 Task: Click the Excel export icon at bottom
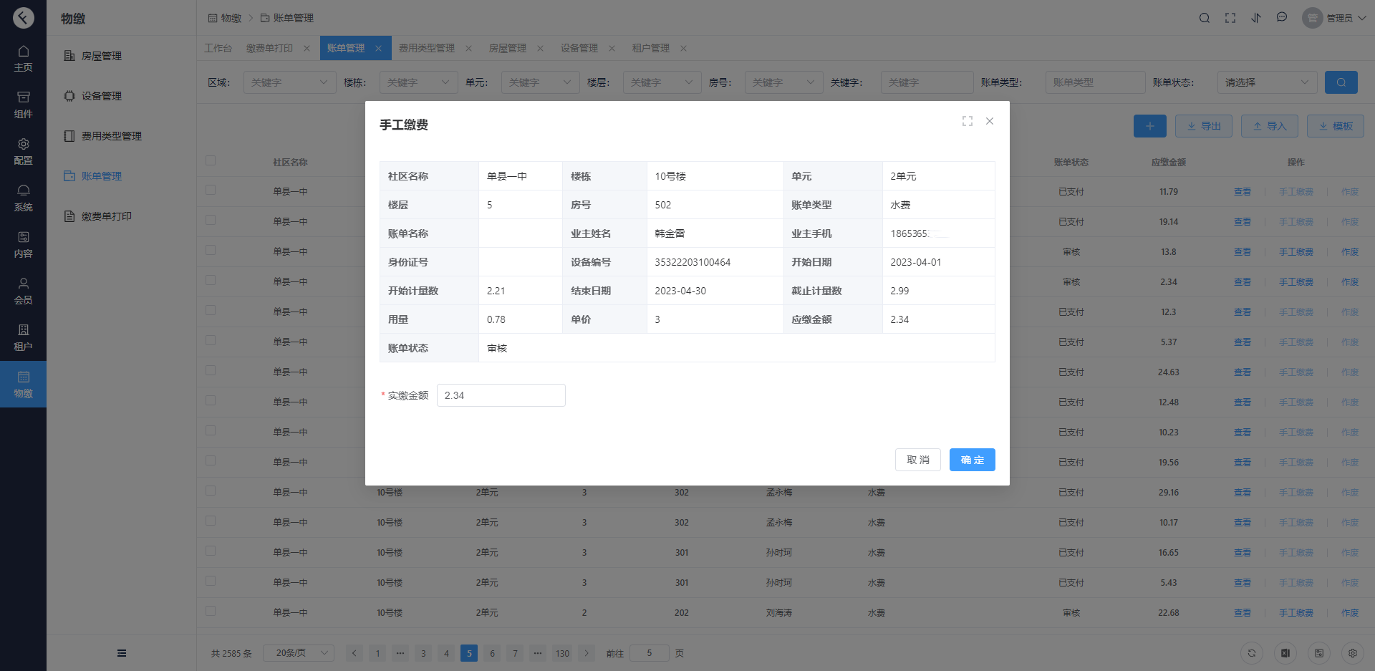click(1285, 653)
